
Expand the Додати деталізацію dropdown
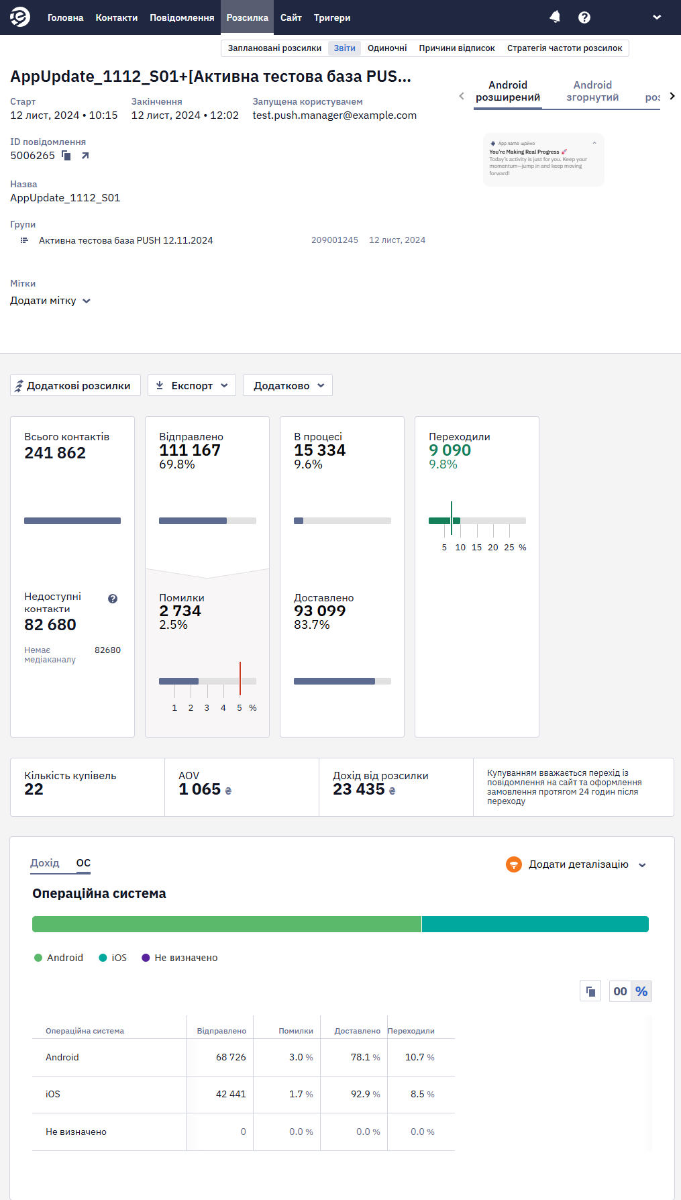(577, 864)
